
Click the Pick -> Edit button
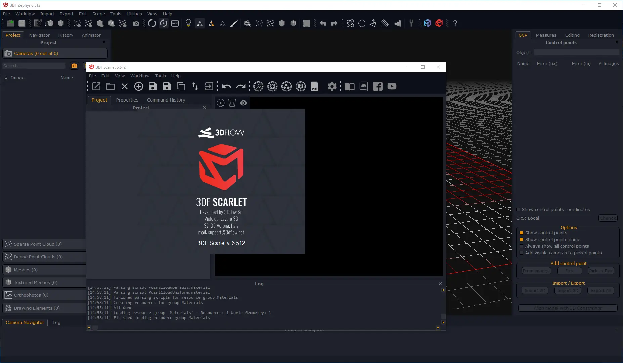pos(601,271)
